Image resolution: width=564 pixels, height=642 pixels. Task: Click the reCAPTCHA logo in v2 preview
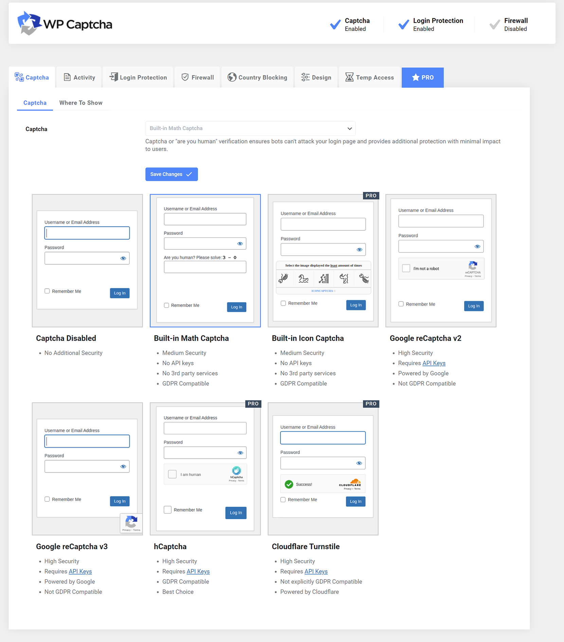click(473, 265)
